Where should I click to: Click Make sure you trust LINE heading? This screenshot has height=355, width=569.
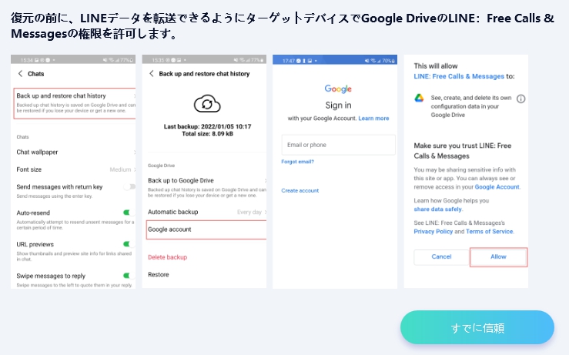pos(463,151)
